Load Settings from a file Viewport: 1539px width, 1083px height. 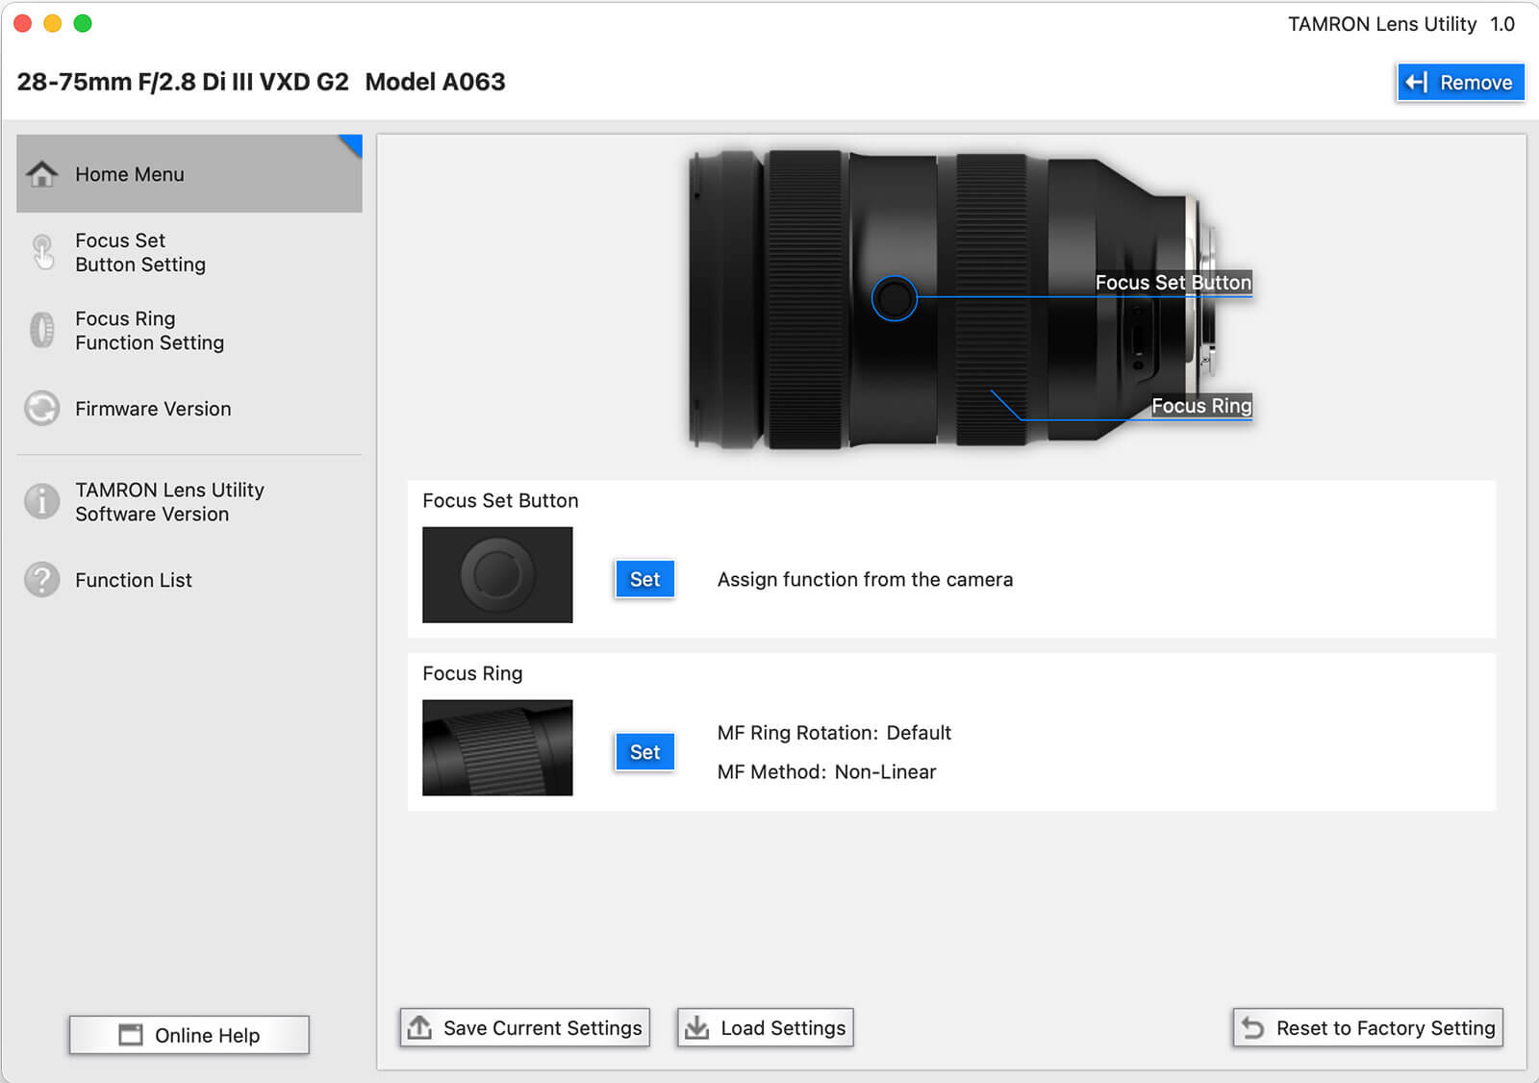tap(765, 1028)
